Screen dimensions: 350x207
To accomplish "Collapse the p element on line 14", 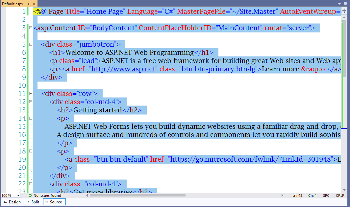I will (x=31, y=118).
